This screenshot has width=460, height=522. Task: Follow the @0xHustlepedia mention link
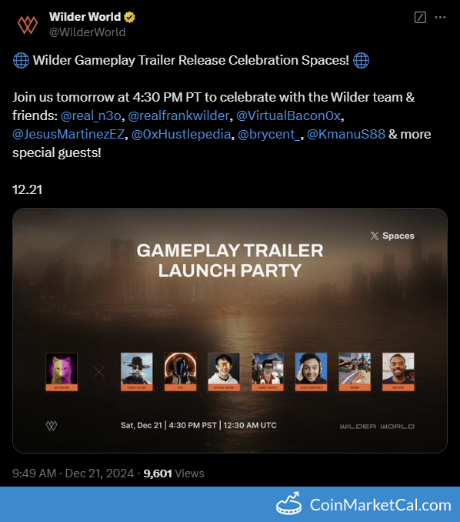point(181,134)
